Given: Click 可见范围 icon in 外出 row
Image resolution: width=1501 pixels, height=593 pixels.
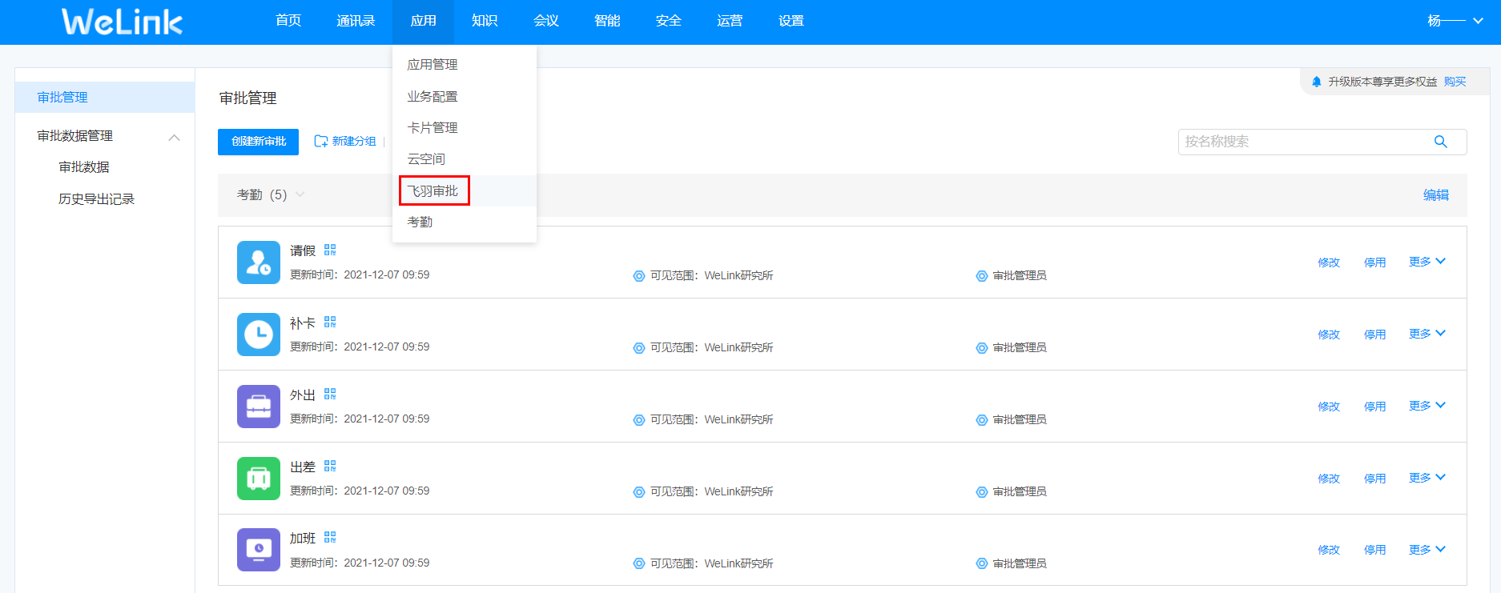Looking at the screenshot, I should tap(639, 420).
